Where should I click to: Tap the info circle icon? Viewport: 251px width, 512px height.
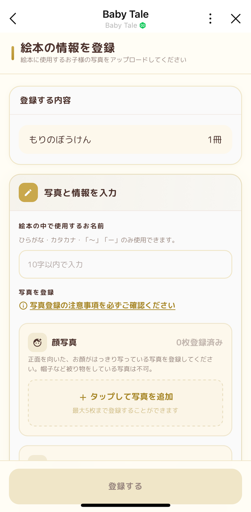pos(23,306)
